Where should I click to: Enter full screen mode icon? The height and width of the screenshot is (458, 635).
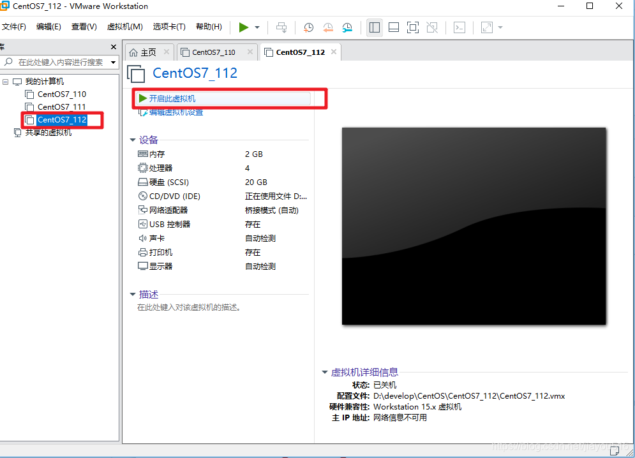[x=413, y=27]
